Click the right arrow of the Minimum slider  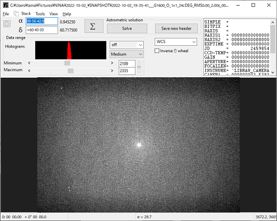tap(112, 63)
